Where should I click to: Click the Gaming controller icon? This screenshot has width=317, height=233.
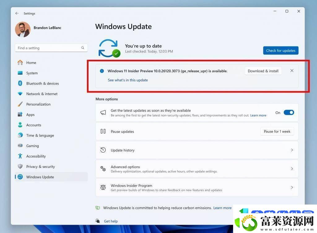[20, 145]
